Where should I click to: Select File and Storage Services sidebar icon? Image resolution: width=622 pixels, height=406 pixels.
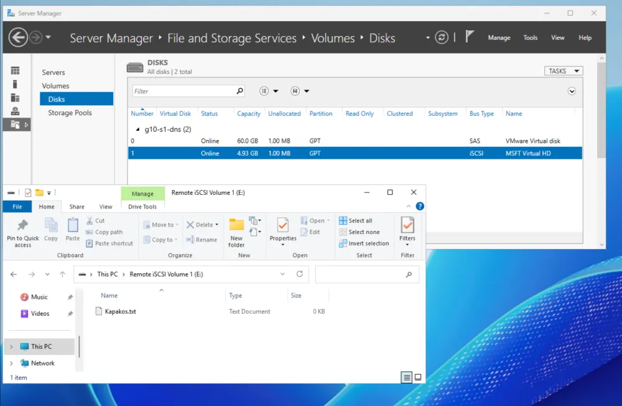coord(15,125)
